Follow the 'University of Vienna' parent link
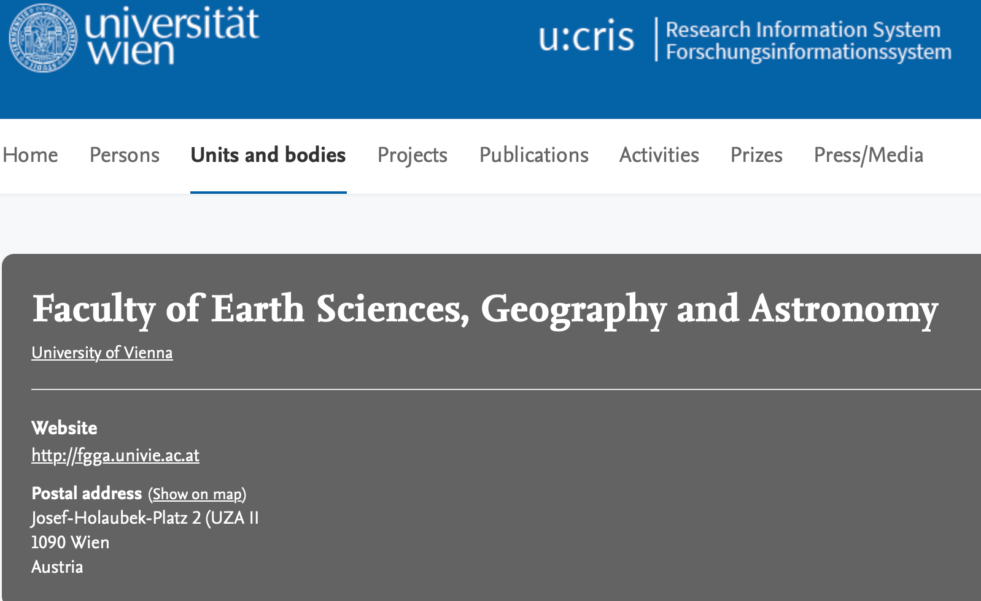 [x=102, y=353]
